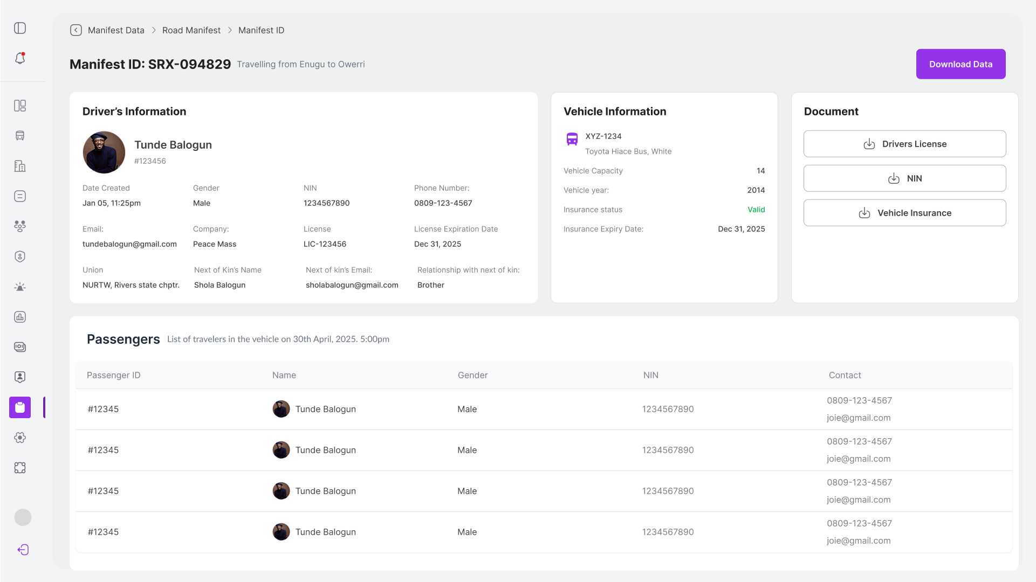Open the buildings icon in sidebar

[20, 166]
